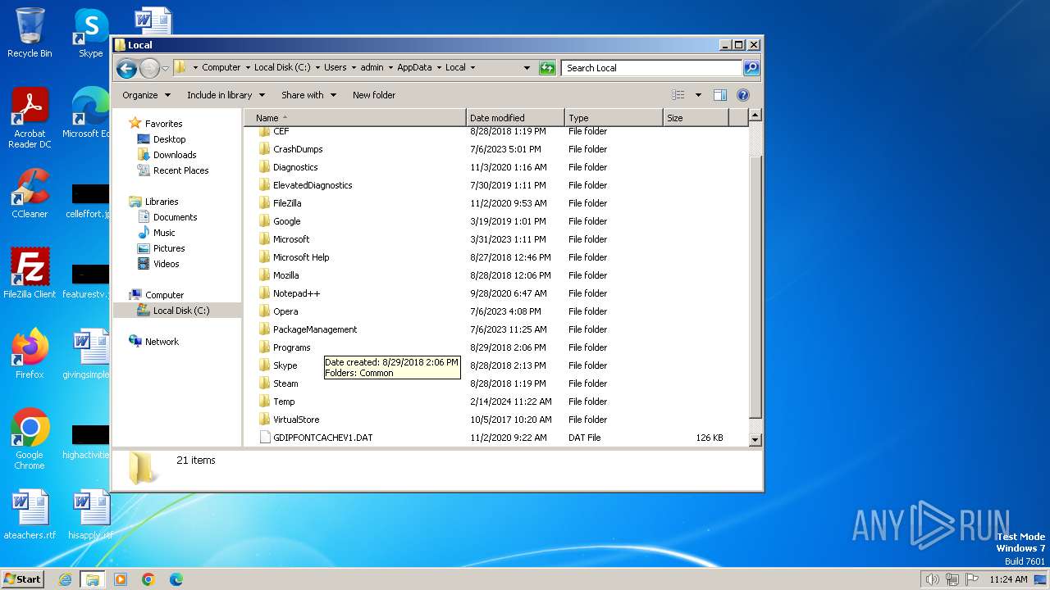
Task: Open Include in library menu
Action: coord(225,95)
